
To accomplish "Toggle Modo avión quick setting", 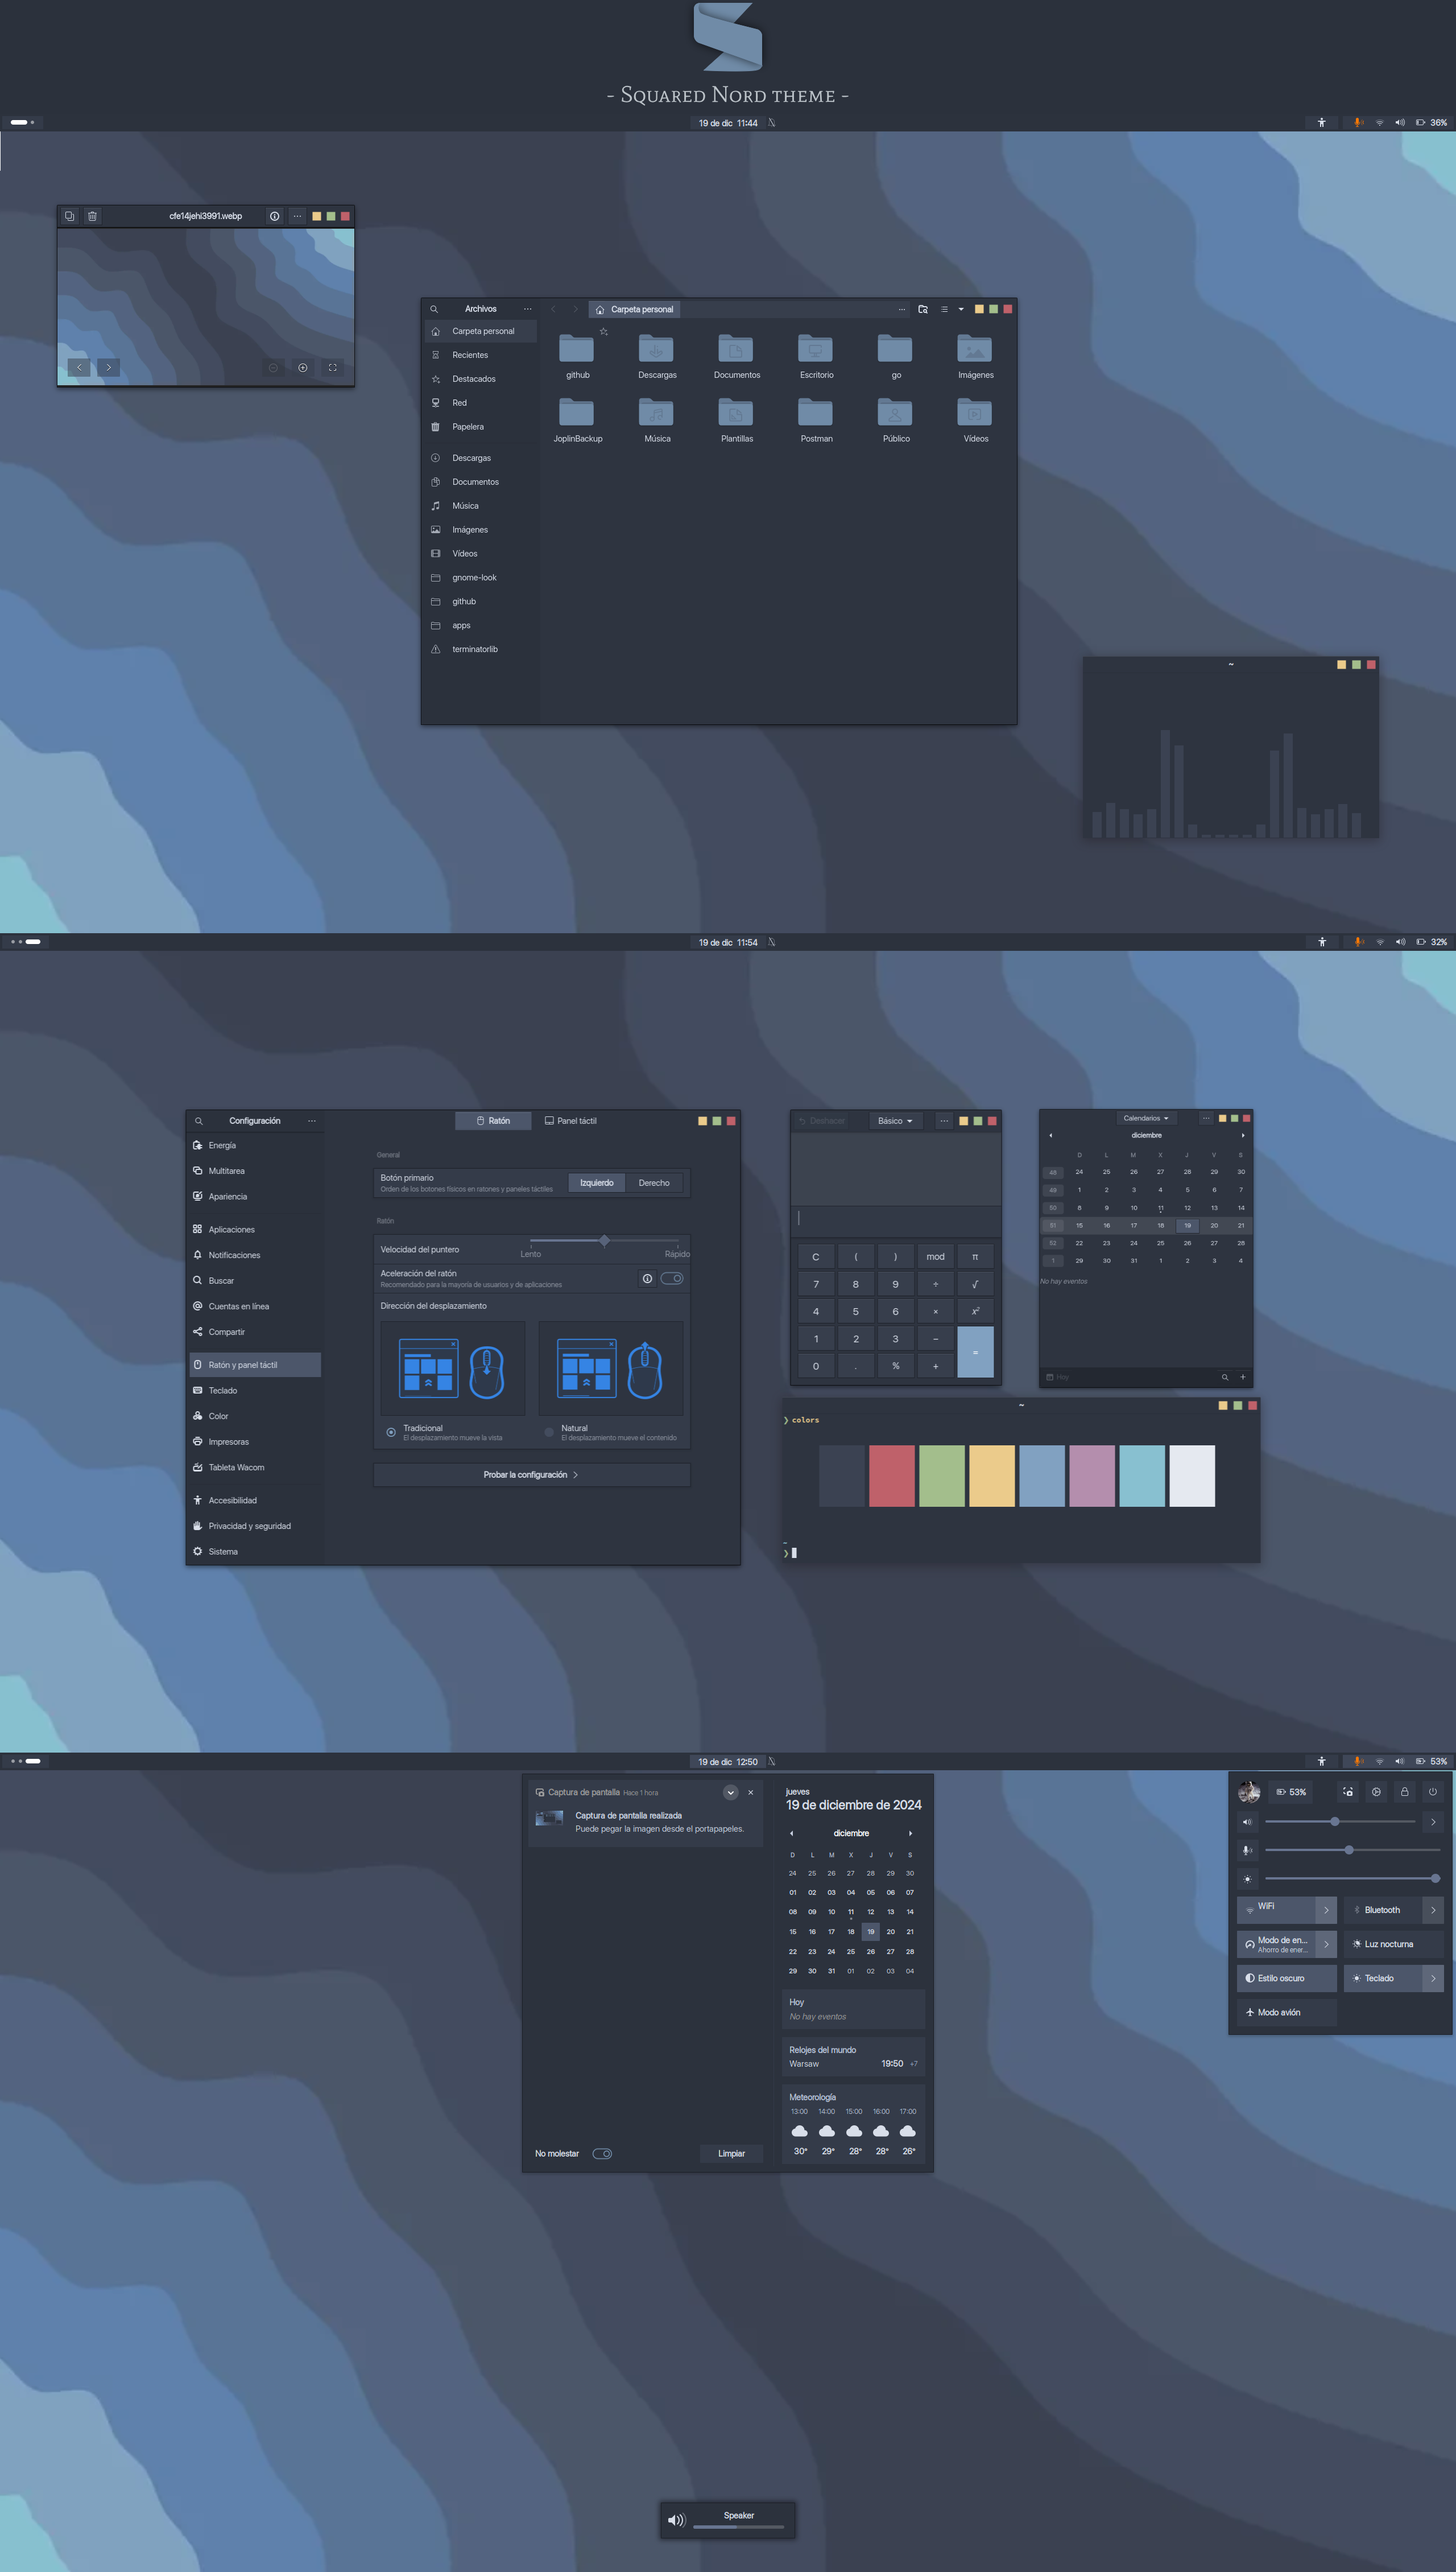I will 1287,2012.
